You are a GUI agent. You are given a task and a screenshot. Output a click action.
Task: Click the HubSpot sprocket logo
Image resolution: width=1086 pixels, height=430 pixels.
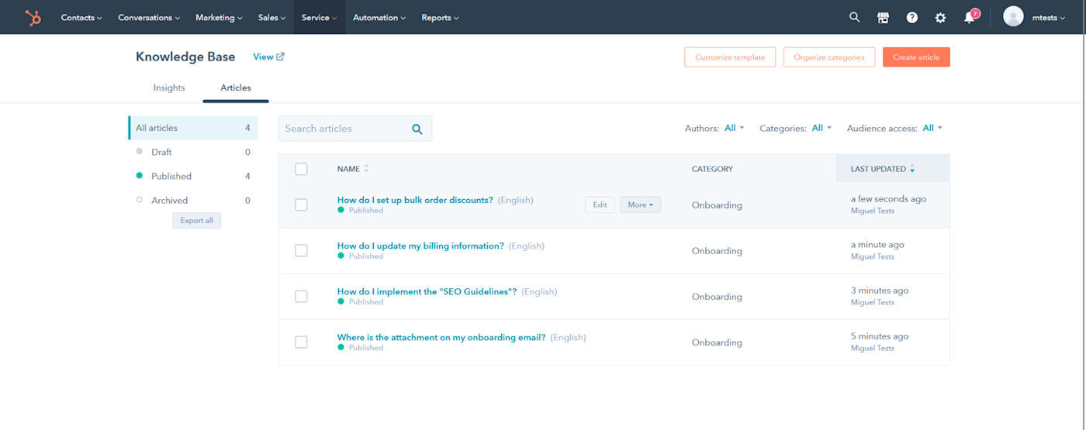click(33, 17)
